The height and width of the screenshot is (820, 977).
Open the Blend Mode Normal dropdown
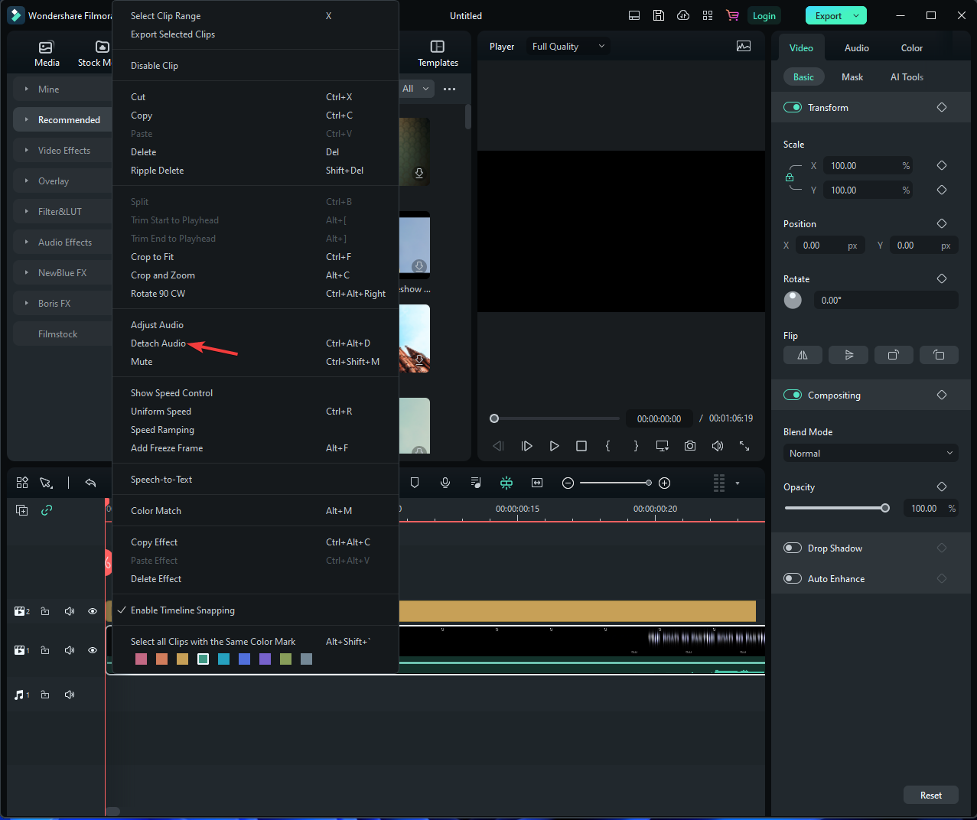tap(871, 454)
